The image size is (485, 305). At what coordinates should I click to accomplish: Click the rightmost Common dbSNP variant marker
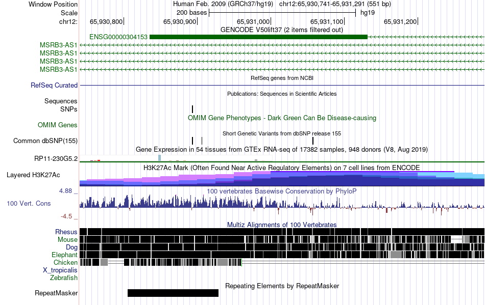[x=313, y=141]
